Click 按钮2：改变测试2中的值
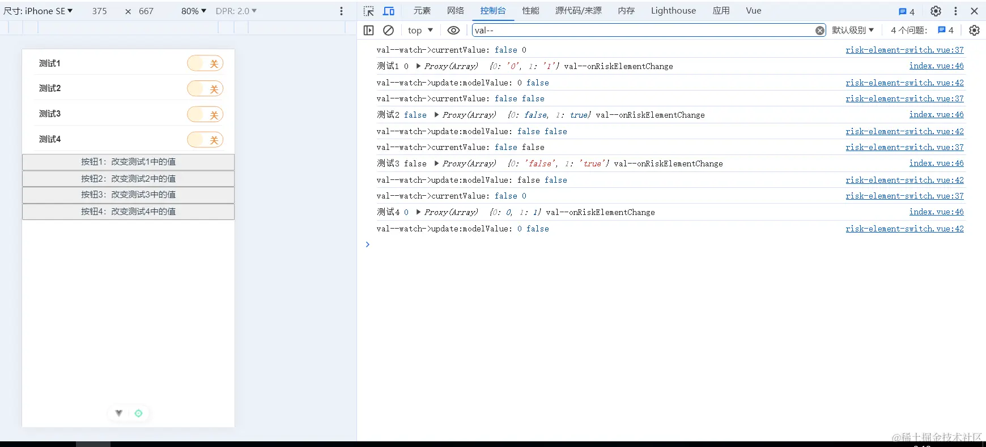Image resolution: width=986 pixels, height=447 pixels. click(128, 179)
